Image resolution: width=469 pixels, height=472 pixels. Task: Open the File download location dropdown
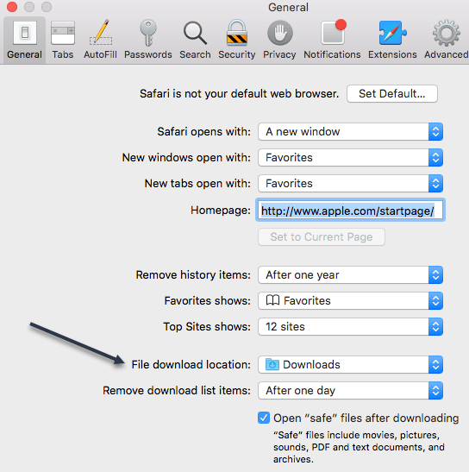[x=351, y=364]
